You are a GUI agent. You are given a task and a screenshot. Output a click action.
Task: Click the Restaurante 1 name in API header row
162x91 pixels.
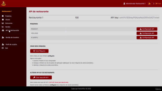(x=36, y=18)
